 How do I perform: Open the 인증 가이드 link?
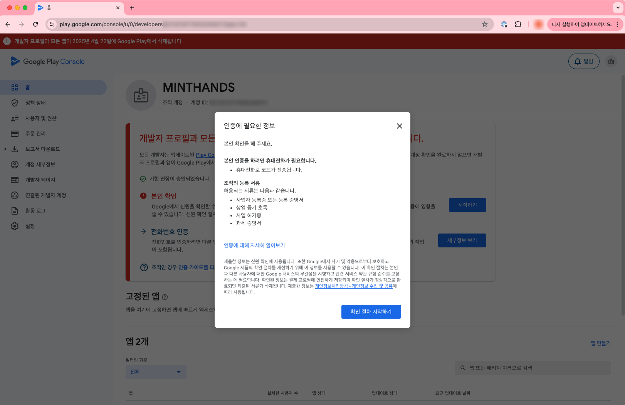click(196, 267)
